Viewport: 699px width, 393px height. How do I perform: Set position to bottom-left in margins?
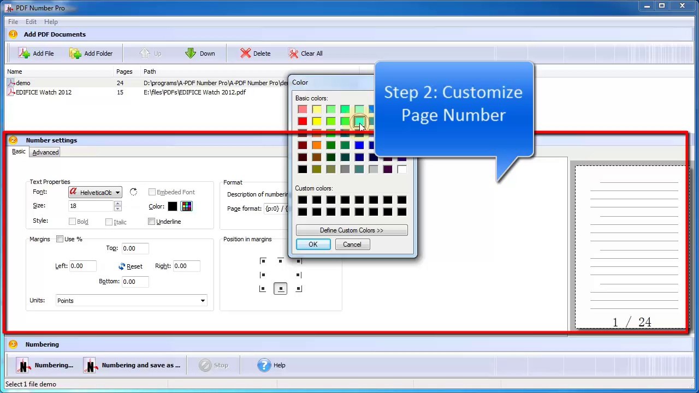(263, 289)
